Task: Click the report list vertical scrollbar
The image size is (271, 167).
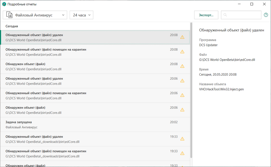Action: point(191,89)
